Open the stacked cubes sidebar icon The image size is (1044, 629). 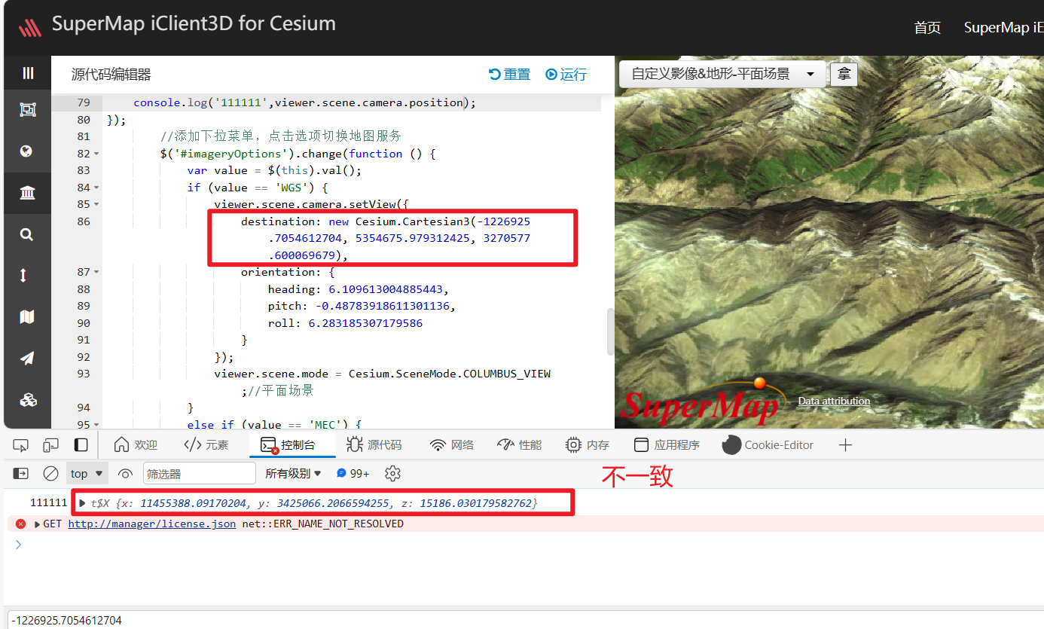pos(28,400)
